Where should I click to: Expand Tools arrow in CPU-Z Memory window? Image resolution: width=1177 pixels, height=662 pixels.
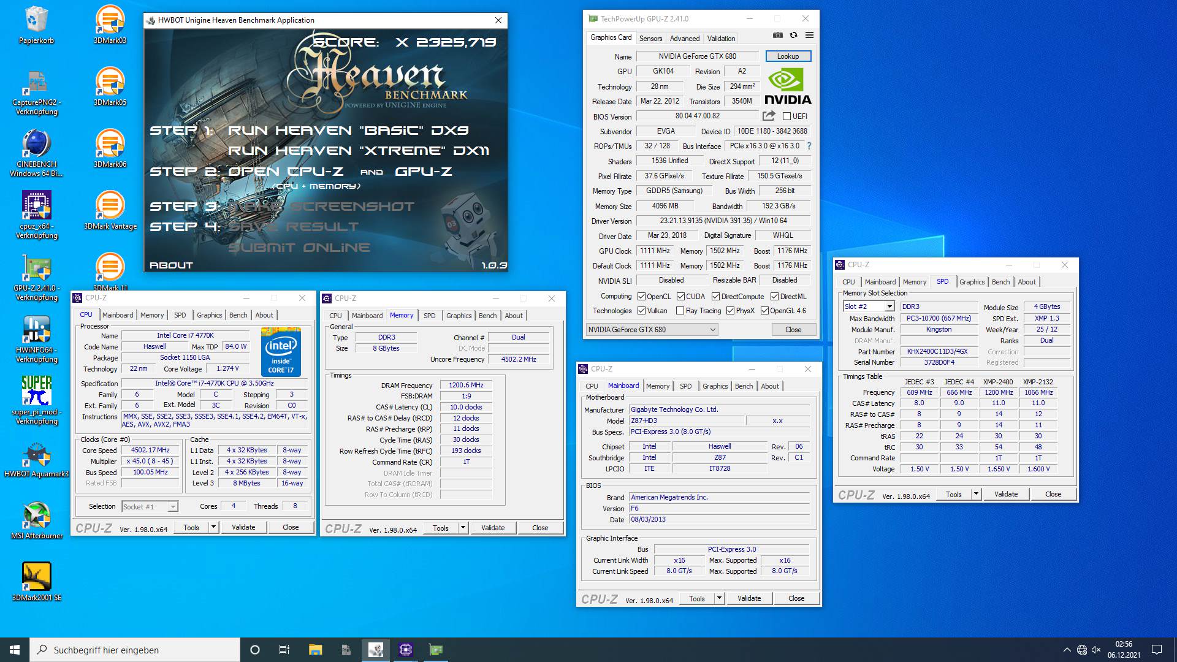[x=463, y=528]
